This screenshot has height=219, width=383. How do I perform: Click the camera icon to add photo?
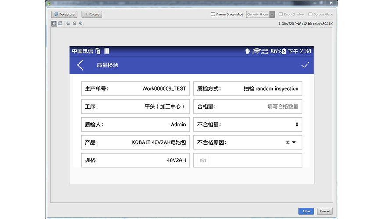coord(203,161)
